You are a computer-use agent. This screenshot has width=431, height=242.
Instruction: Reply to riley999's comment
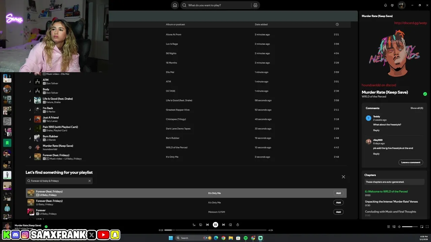376,154
